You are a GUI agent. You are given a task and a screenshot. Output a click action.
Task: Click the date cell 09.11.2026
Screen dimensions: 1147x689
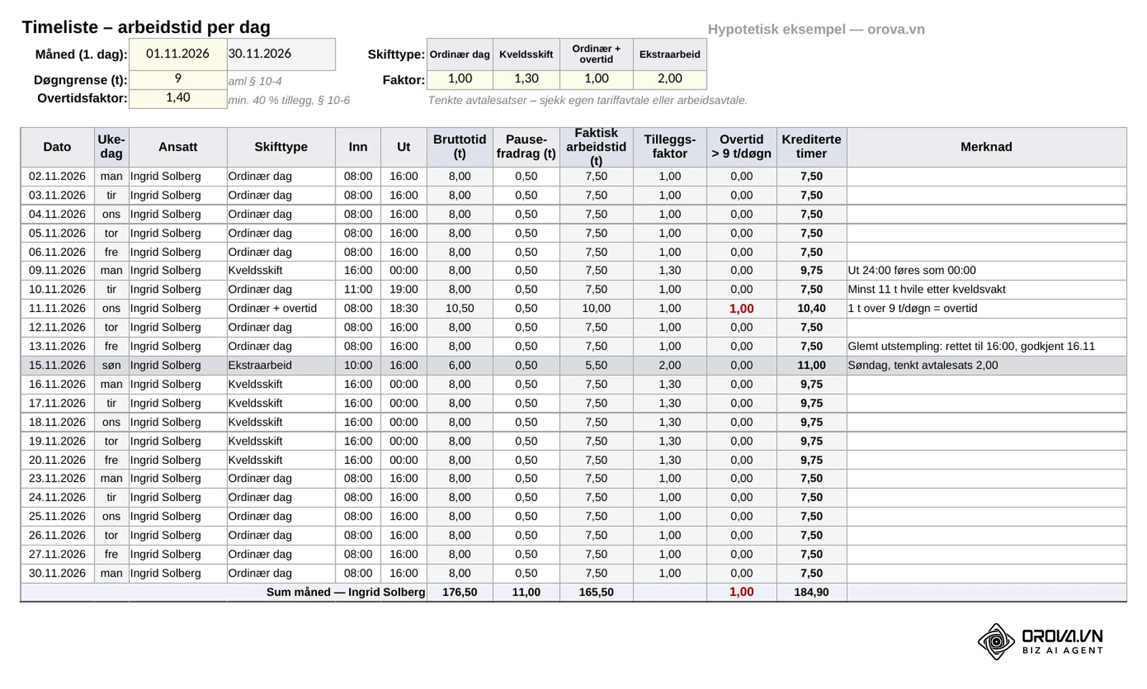(x=57, y=271)
